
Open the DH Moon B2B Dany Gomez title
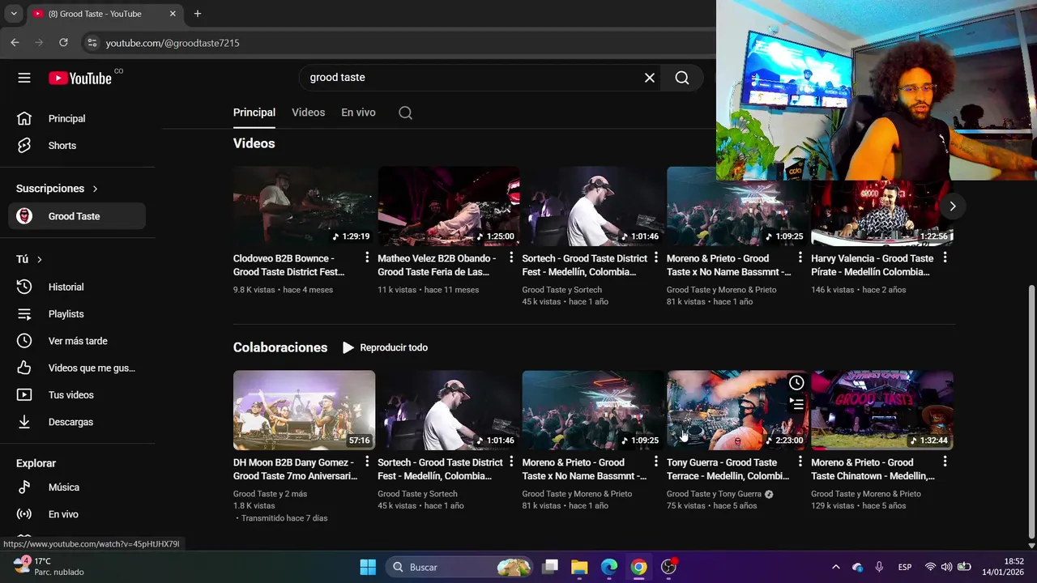(295, 469)
